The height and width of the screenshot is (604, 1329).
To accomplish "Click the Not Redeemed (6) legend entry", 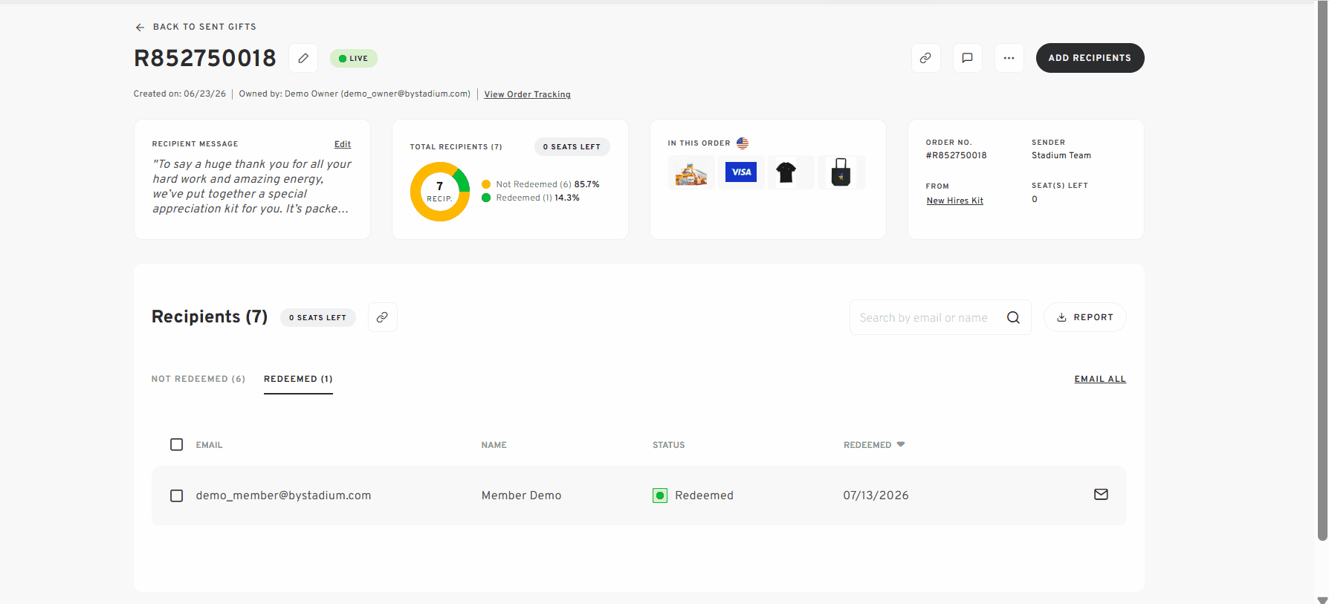I will click(x=540, y=184).
